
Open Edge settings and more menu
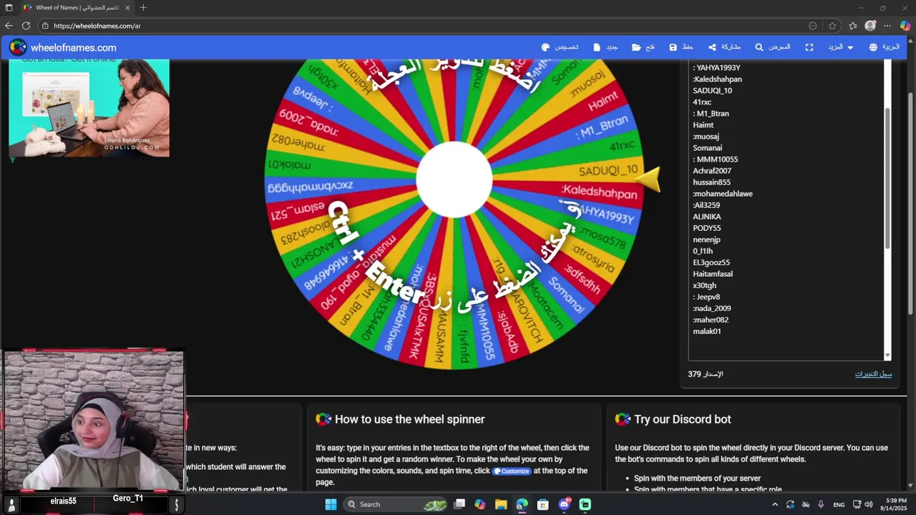point(888,26)
